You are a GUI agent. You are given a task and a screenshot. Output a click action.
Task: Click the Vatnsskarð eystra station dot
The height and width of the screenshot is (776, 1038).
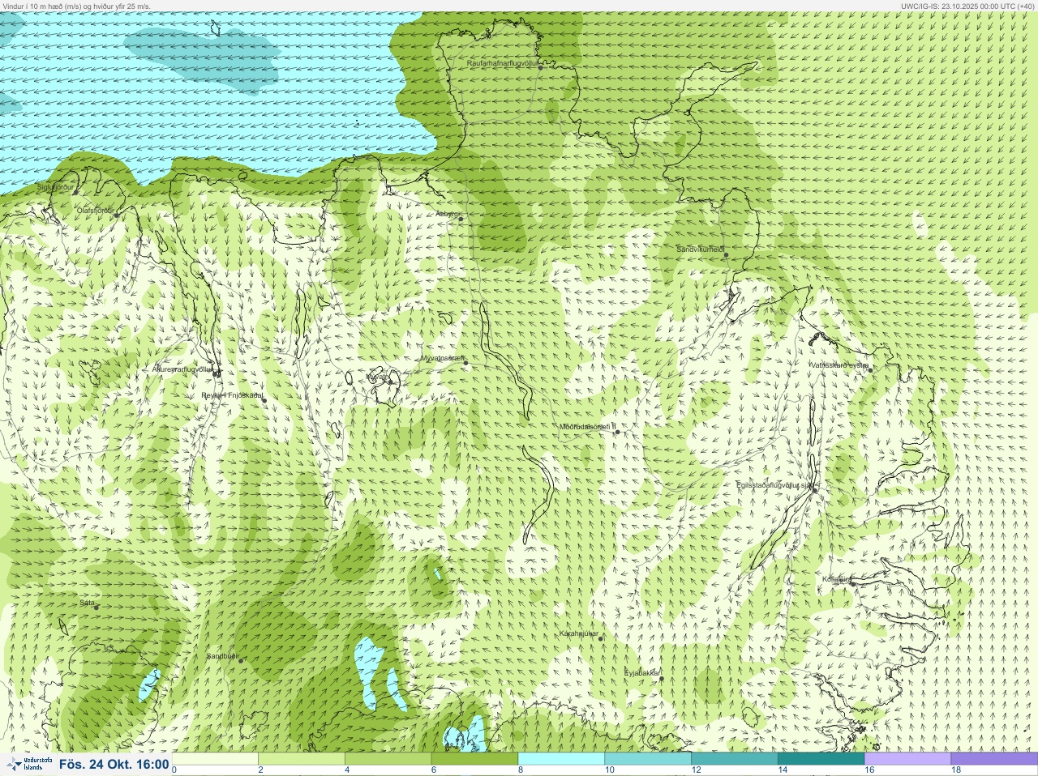point(871,370)
